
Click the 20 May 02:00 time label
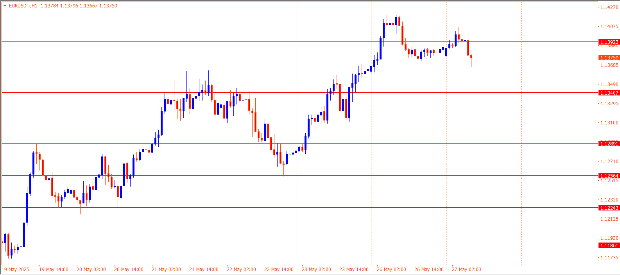(x=91, y=269)
